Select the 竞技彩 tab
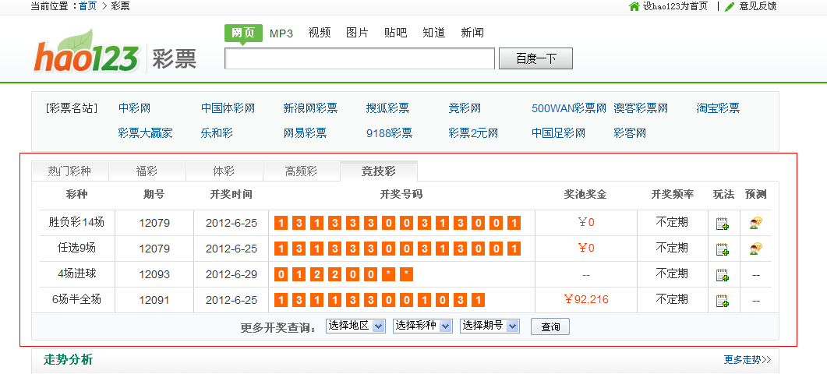 coord(379,171)
